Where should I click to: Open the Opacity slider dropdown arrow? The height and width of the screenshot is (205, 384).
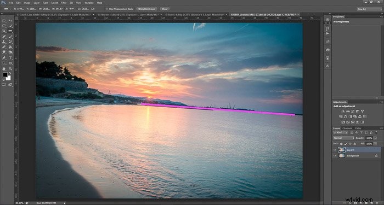[375, 138]
